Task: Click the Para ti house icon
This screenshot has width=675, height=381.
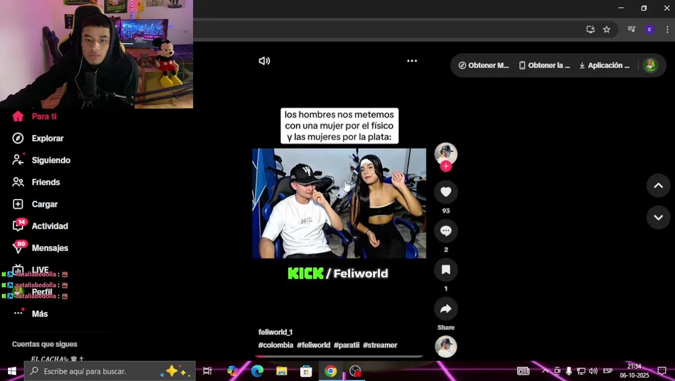Action: coord(18,116)
